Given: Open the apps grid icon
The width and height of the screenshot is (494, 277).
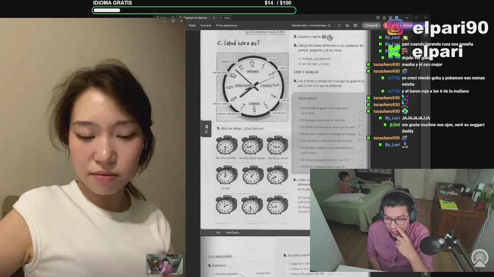Looking at the screenshot, I should coord(390,18).
